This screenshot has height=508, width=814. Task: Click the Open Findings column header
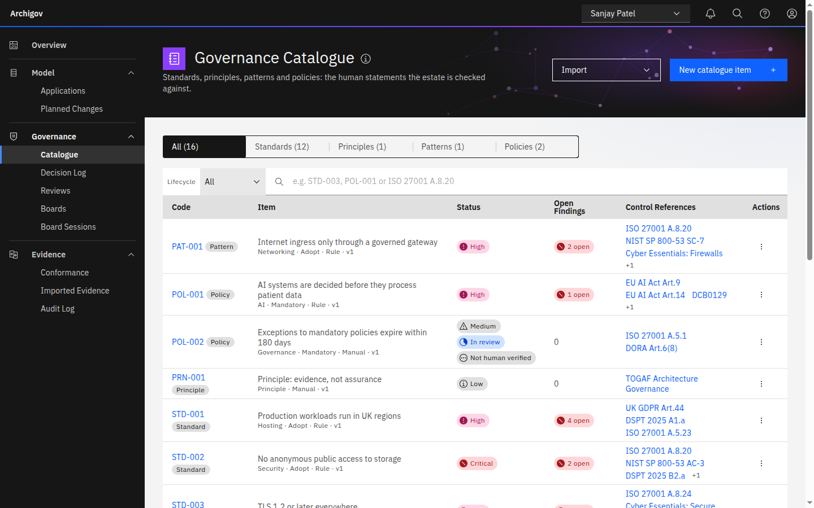point(569,207)
